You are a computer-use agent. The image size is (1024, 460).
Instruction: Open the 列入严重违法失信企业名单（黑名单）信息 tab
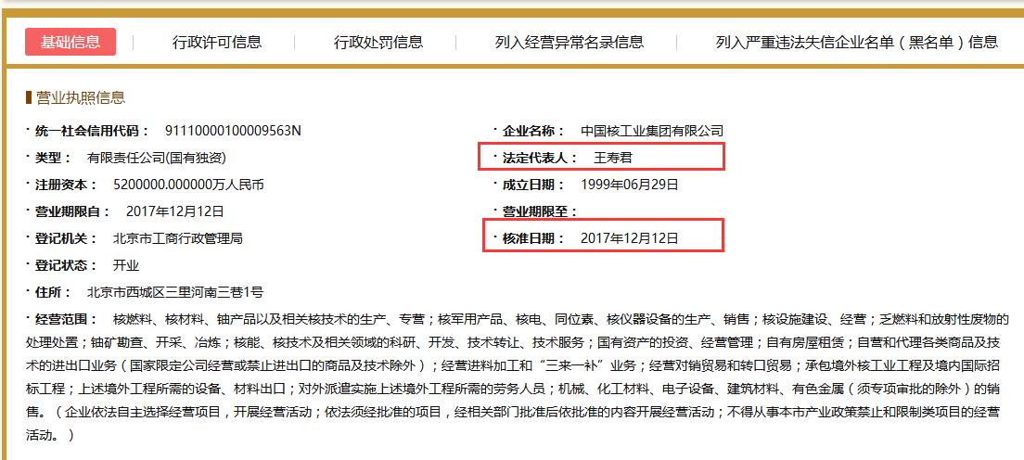(856, 42)
